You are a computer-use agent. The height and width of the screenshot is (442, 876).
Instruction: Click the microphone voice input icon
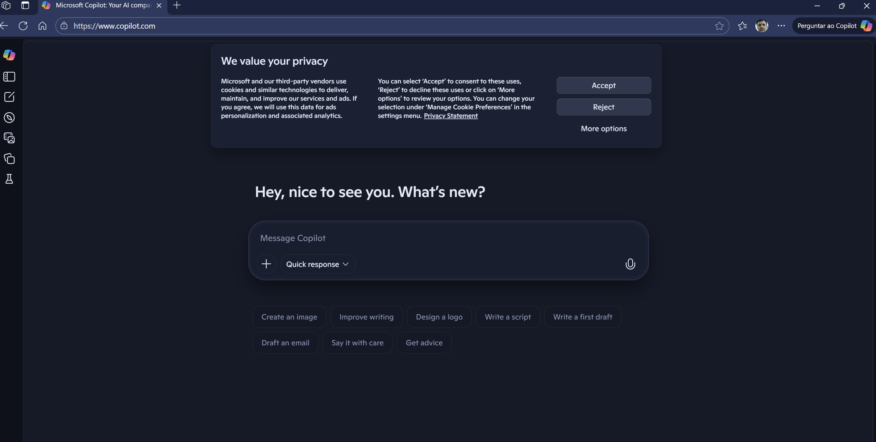[630, 264]
